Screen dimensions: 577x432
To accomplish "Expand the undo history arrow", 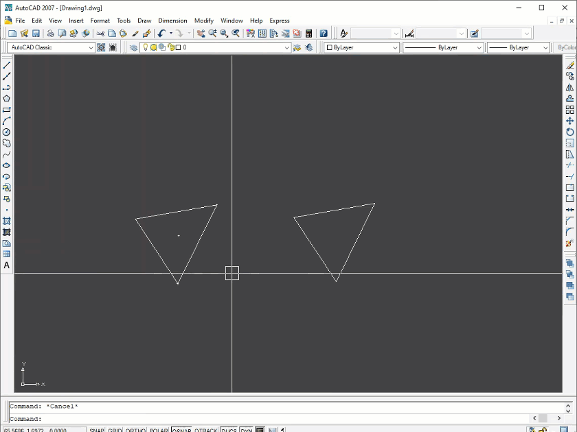I will (171, 34).
